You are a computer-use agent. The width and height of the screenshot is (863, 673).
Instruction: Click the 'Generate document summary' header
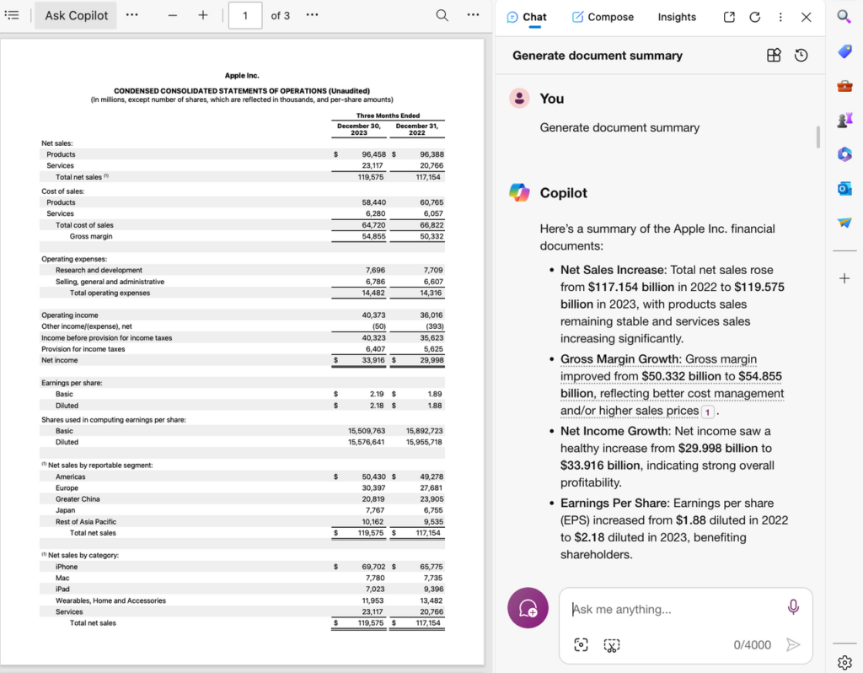coord(598,56)
